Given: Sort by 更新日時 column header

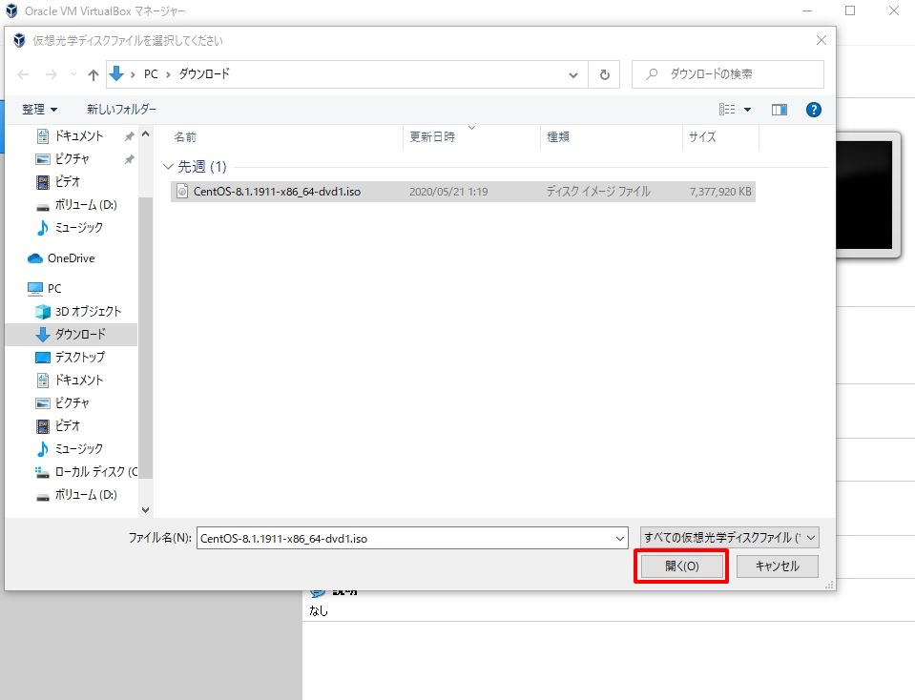Looking at the screenshot, I should (432, 137).
